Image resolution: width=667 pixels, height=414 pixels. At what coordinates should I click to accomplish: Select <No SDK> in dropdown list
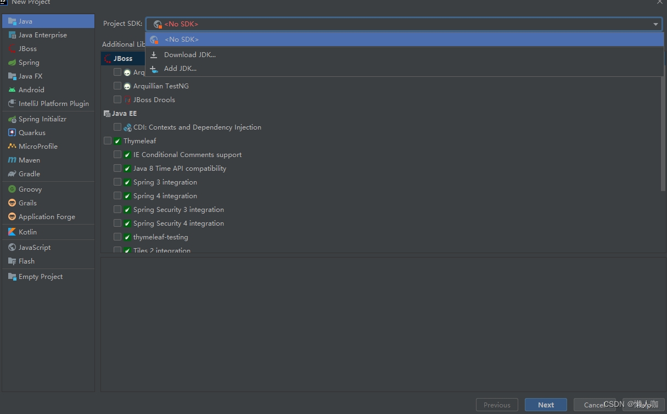405,40
